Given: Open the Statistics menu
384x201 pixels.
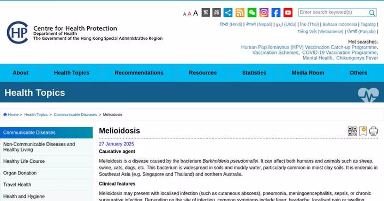Looking at the screenshot, I should (x=254, y=73).
